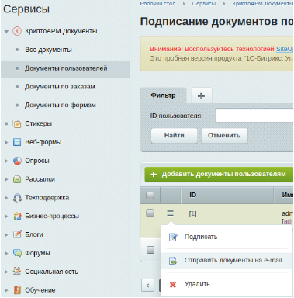
Task: Choose Удалить from the context menu
Action: pyautogui.click(x=227, y=284)
